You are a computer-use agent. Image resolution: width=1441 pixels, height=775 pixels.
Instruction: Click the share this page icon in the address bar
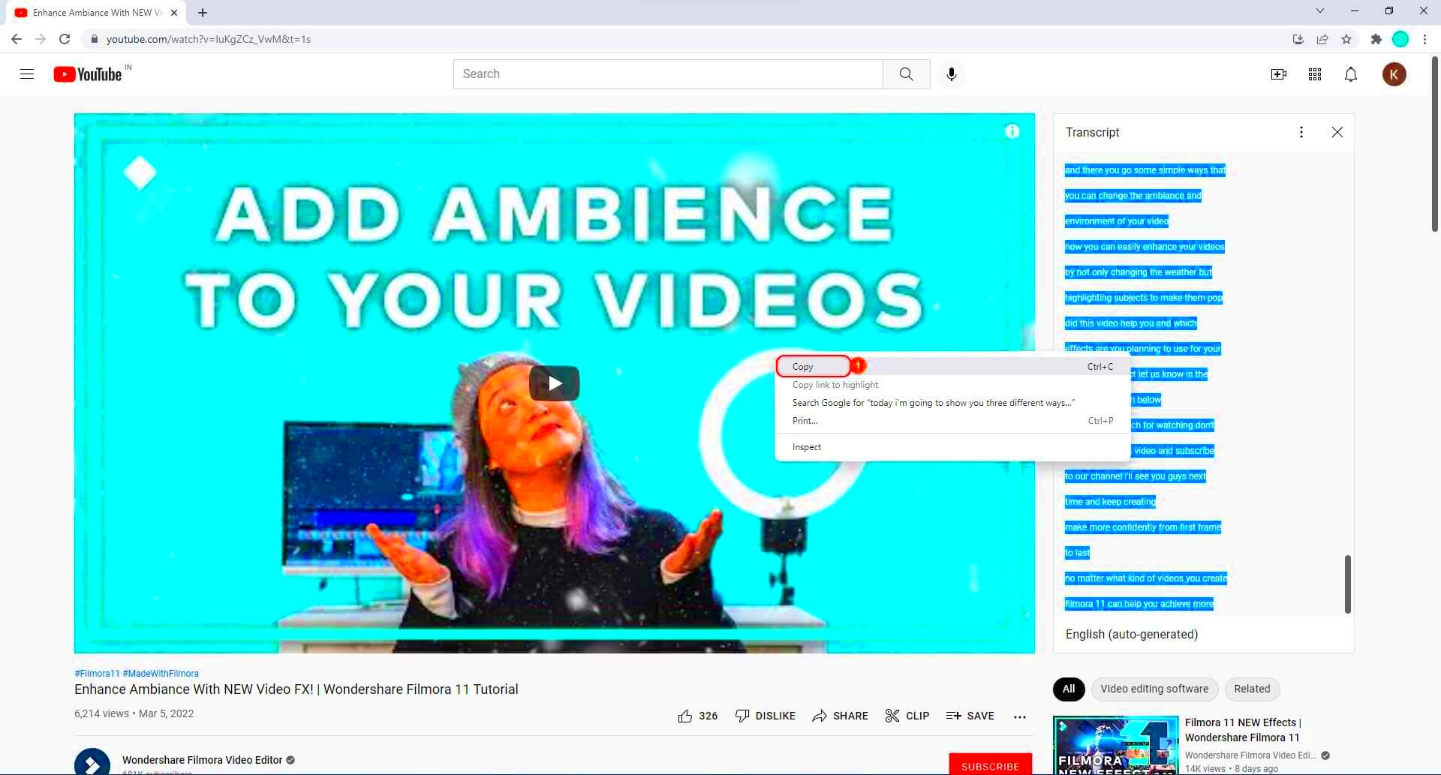click(x=1322, y=39)
